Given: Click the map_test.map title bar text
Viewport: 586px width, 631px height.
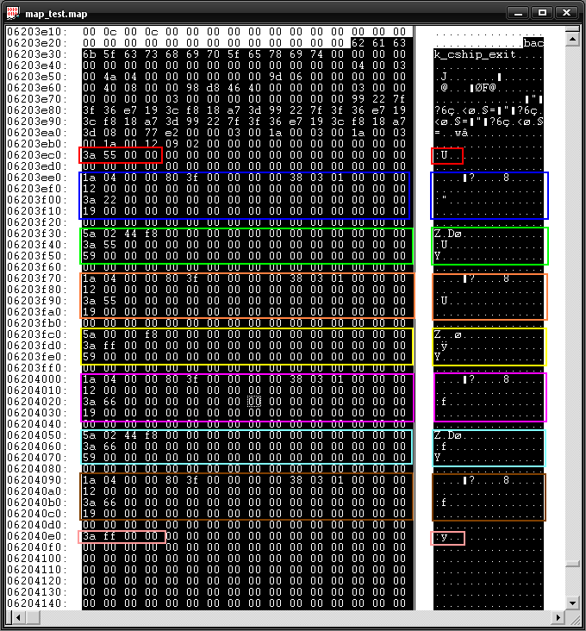Looking at the screenshot, I should 56,14.
